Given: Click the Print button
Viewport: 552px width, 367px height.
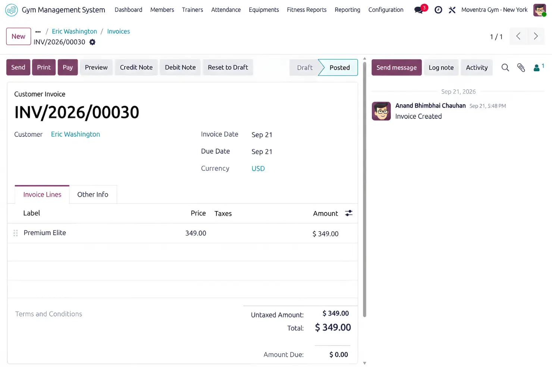Looking at the screenshot, I should tap(44, 67).
